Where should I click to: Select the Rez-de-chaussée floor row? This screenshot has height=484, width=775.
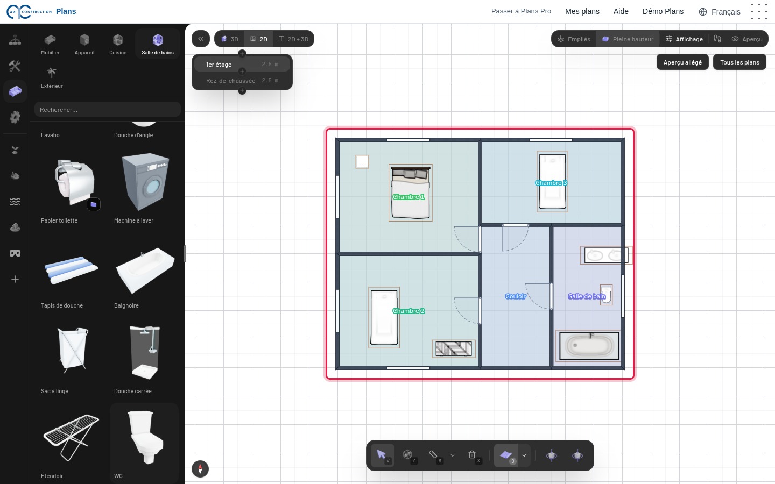[x=242, y=81]
